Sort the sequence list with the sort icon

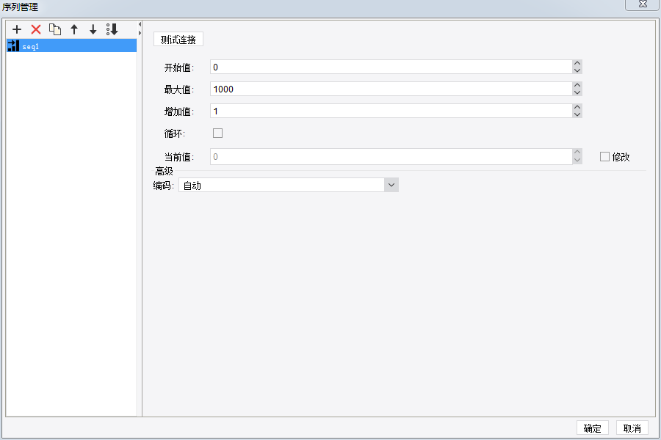[x=112, y=29]
